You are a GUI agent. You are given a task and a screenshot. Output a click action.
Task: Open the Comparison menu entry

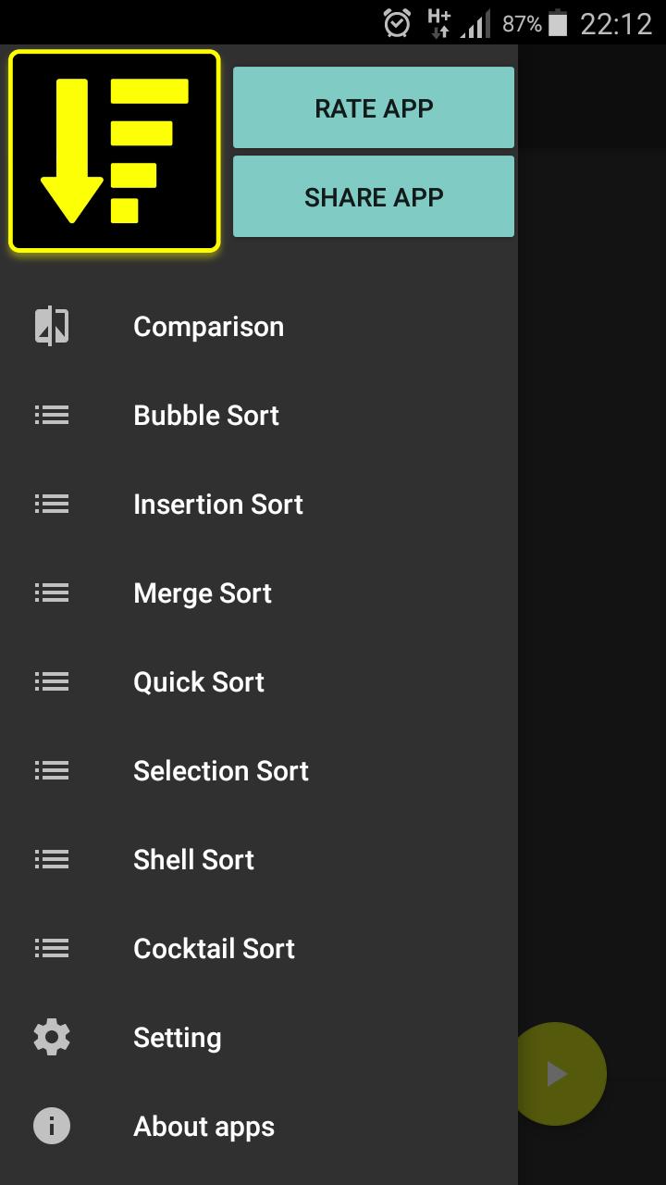pos(259,326)
